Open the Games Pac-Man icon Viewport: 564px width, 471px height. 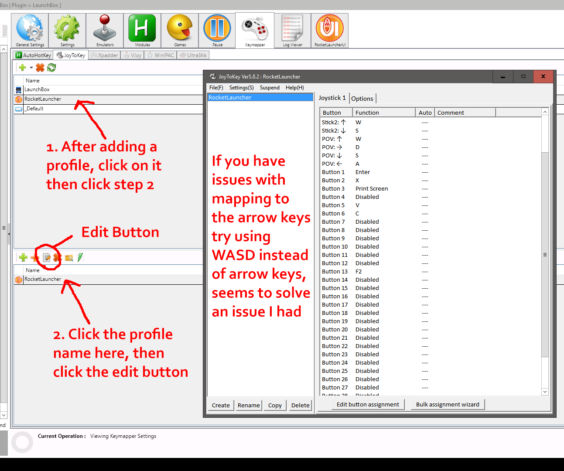tap(180, 30)
